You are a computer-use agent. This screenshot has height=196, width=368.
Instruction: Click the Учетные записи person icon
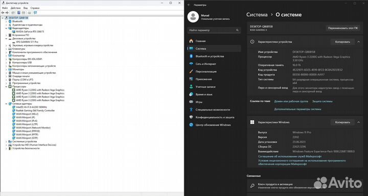(x=191, y=87)
